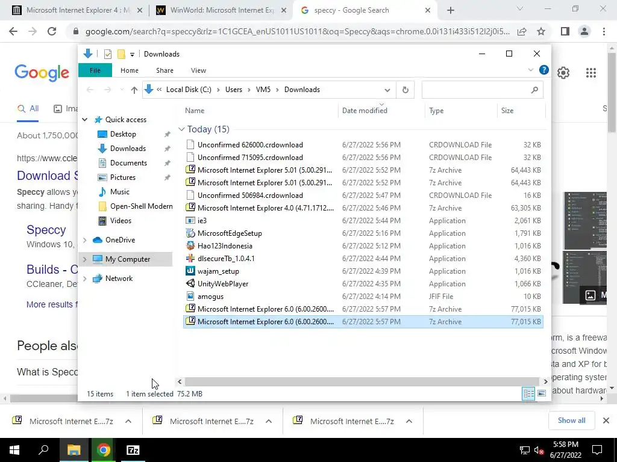Open the recent locations dropdown arrow
This screenshot has height=462, width=617.
(122, 90)
